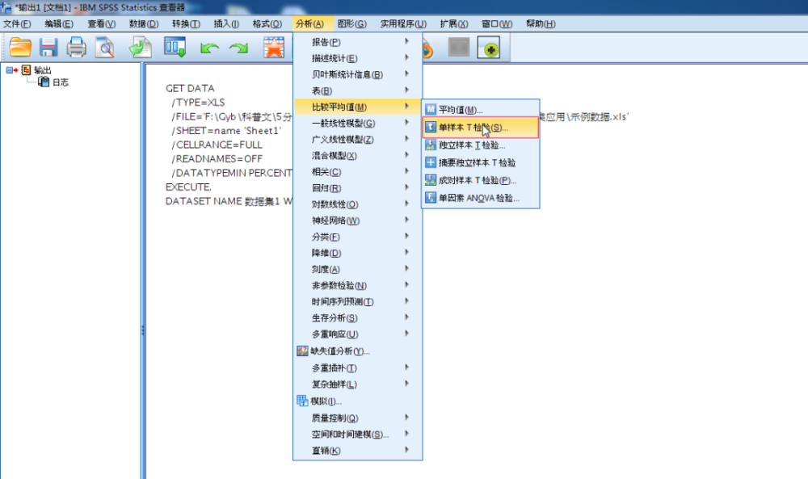Expand the 对数线性(O) submenu

point(358,204)
